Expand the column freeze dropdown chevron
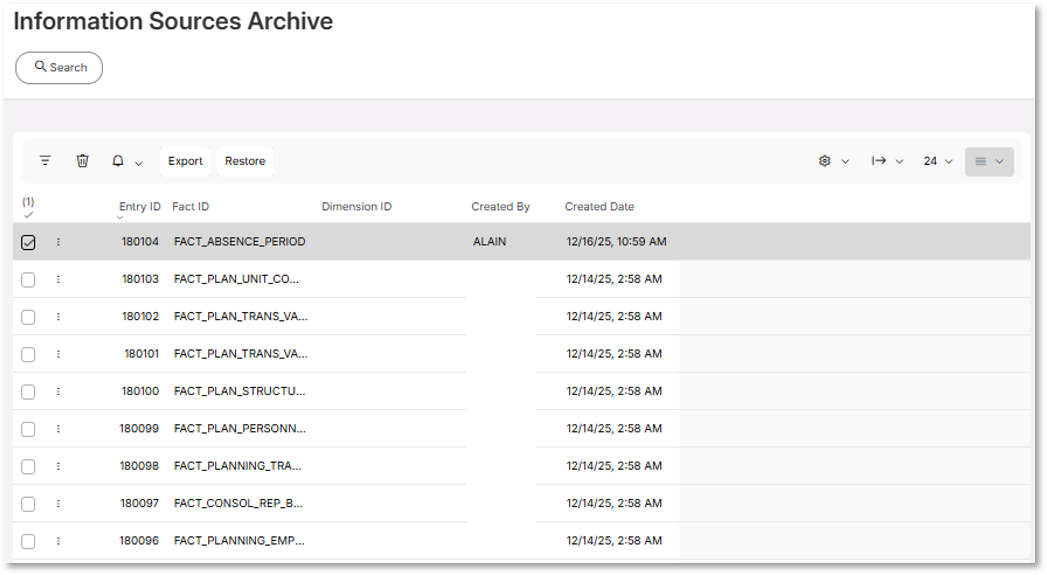The image size is (1047, 575). click(899, 162)
